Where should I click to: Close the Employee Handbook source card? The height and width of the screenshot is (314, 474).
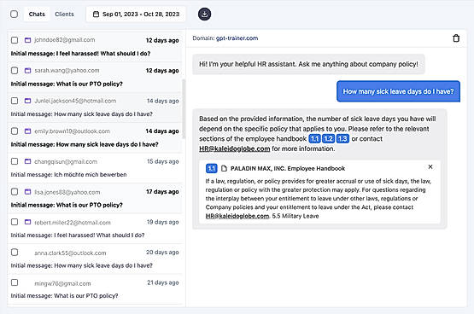(x=430, y=166)
